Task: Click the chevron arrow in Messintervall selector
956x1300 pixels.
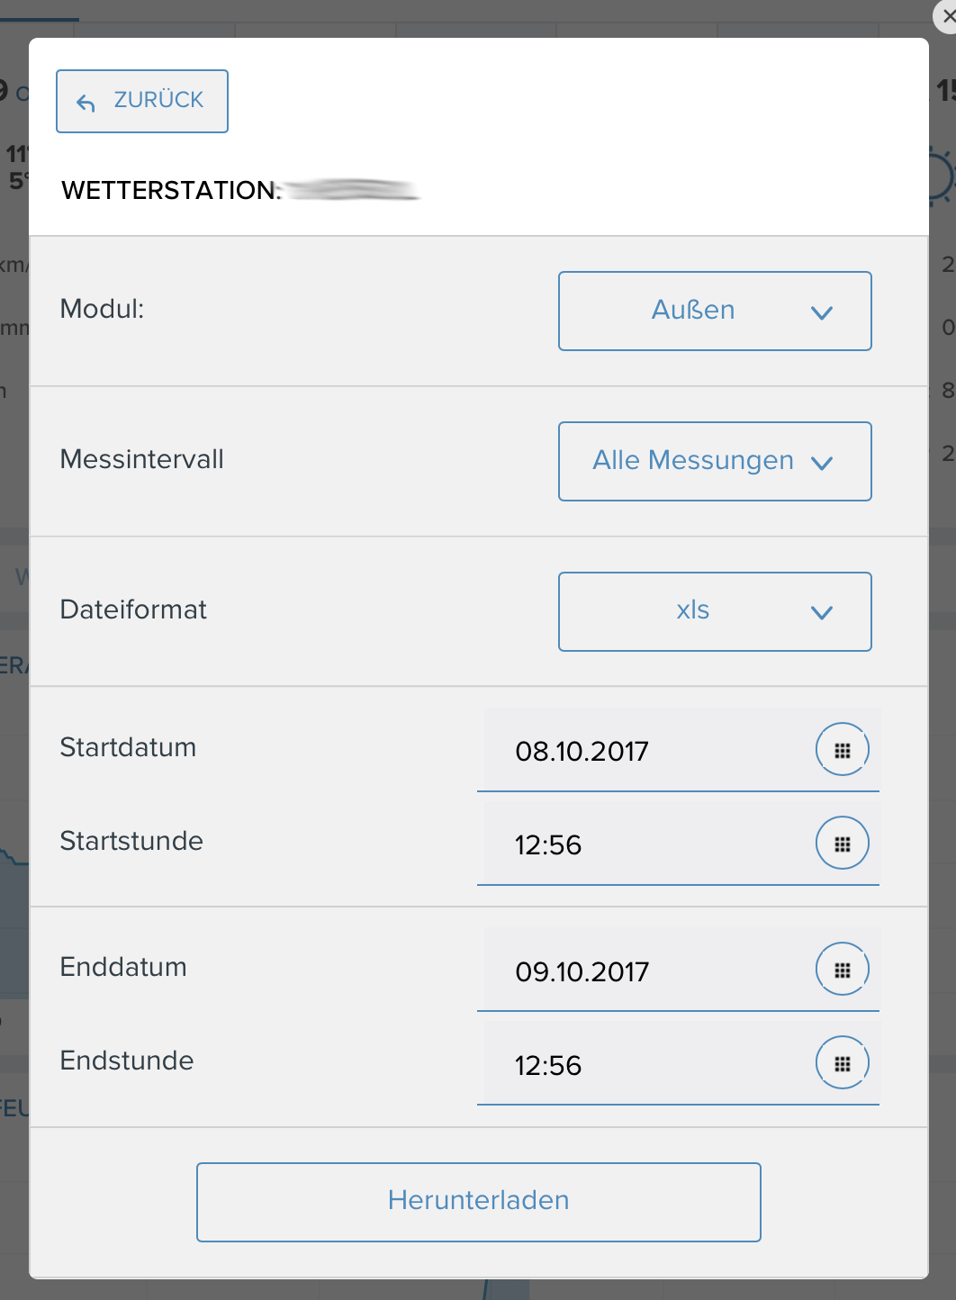Action: [x=821, y=463]
